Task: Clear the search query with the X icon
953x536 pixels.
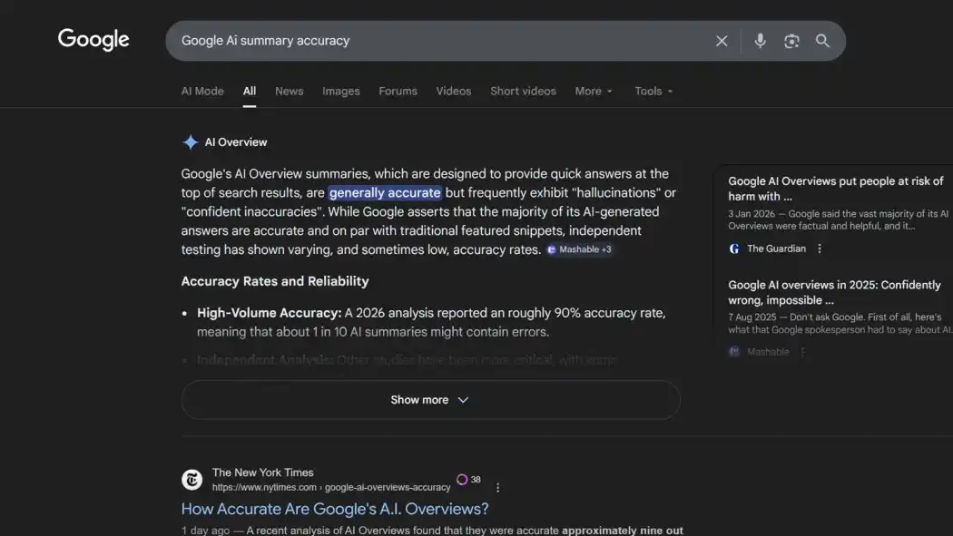Action: [x=722, y=40]
